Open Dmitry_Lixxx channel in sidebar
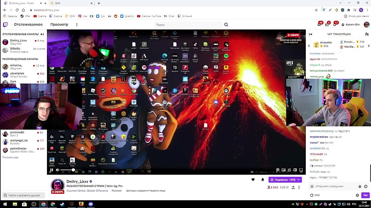 23,42
